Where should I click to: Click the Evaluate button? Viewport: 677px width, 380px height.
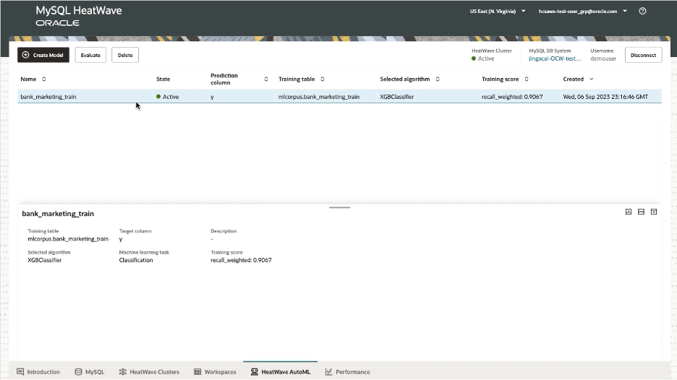90,55
